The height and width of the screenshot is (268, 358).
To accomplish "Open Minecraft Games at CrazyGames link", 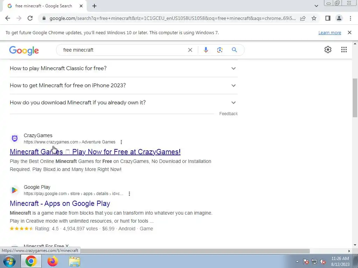I will tap(95, 152).
